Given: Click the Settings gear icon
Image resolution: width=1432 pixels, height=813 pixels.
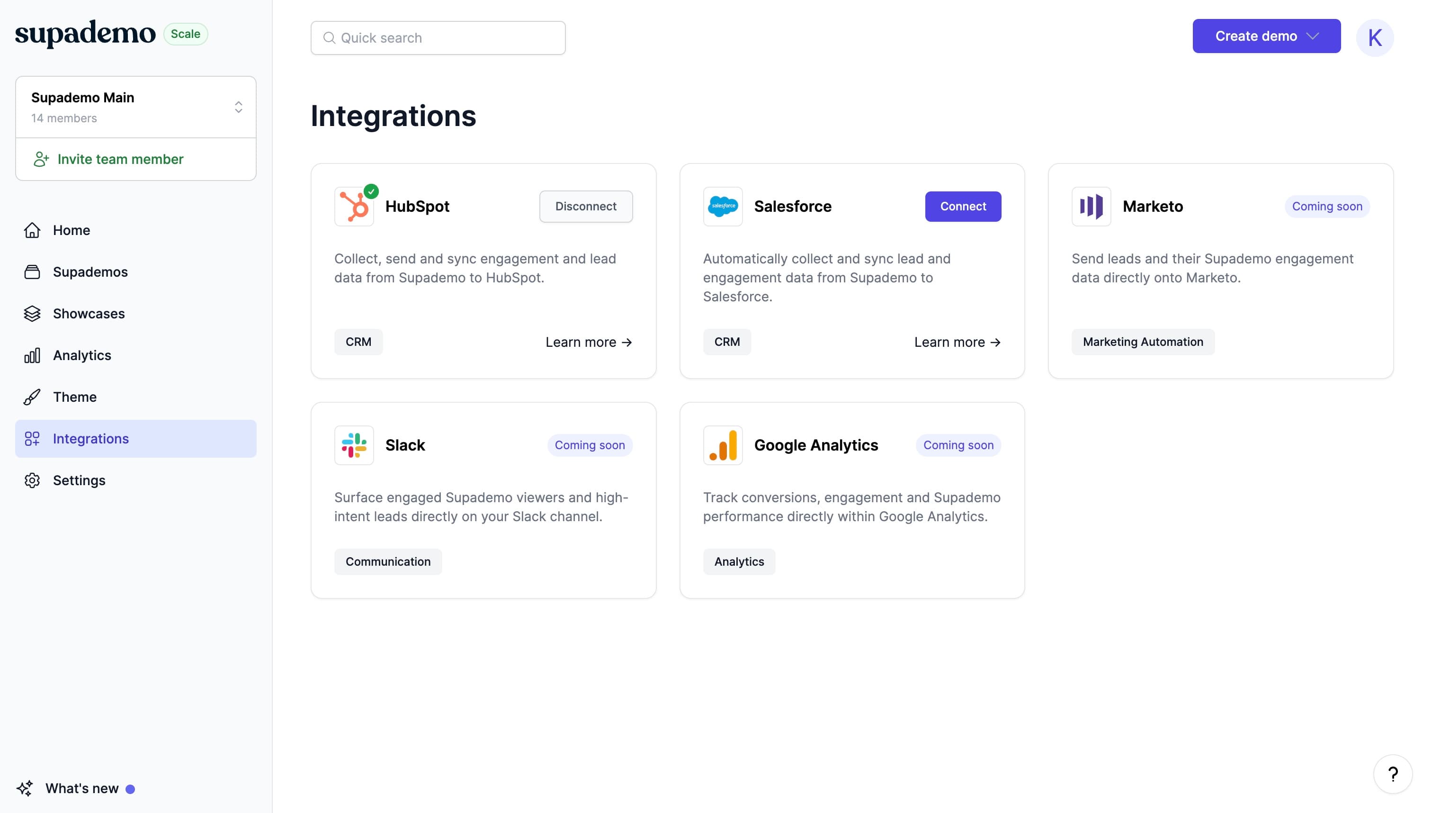Looking at the screenshot, I should 32,480.
